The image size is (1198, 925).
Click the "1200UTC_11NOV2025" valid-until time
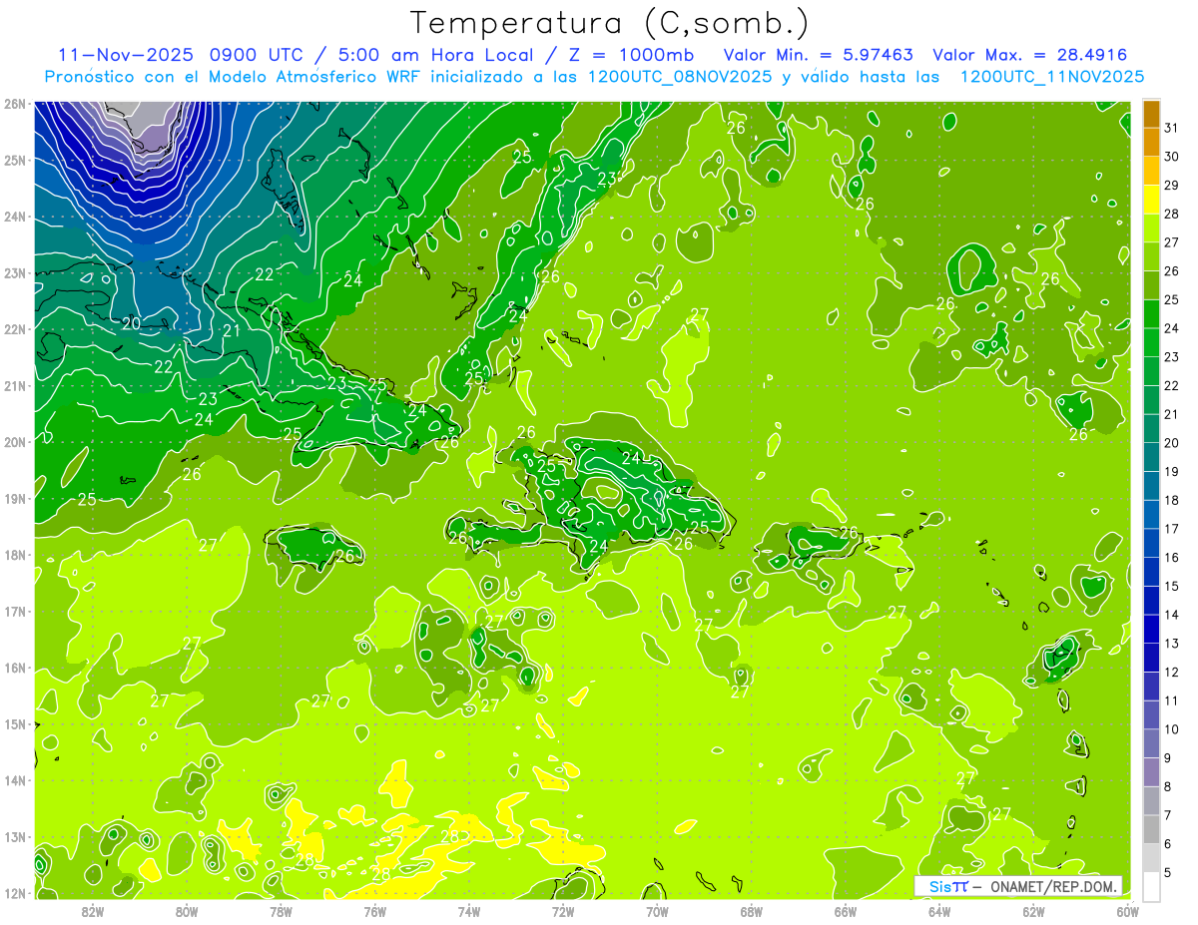click(x=1050, y=77)
